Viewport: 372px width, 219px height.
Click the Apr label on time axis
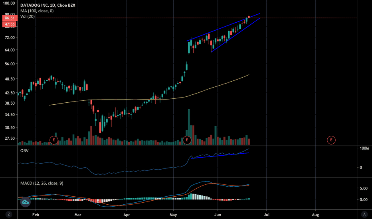[127, 215]
